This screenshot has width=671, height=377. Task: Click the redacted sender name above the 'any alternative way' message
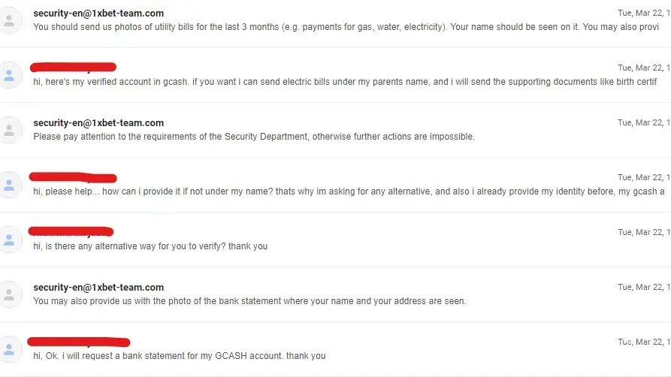coord(71,233)
